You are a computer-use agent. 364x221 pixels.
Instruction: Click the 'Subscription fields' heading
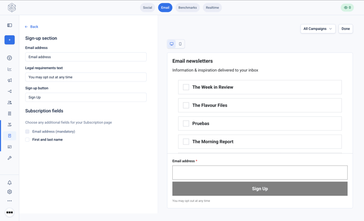(x=44, y=111)
